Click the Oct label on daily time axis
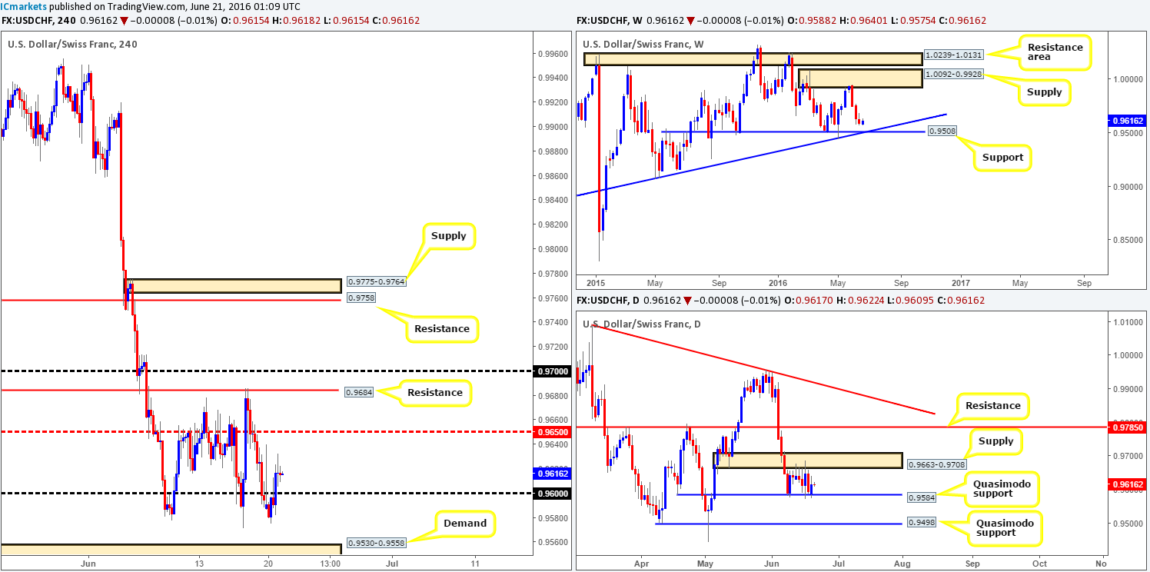Viewport: 1150px width, 572px height. coord(1039,563)
